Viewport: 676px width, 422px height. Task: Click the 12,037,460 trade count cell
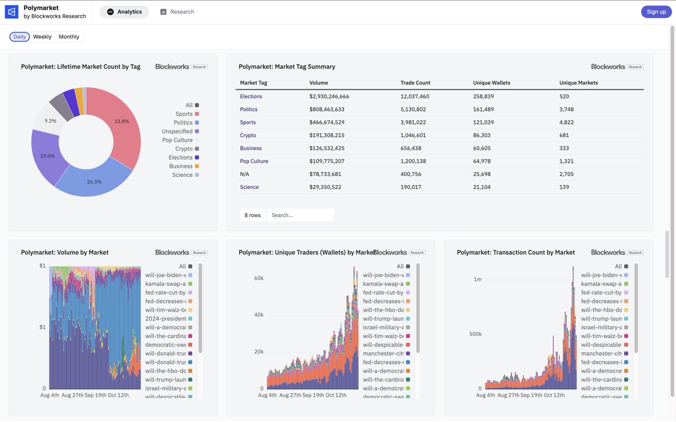click(415, 96)
